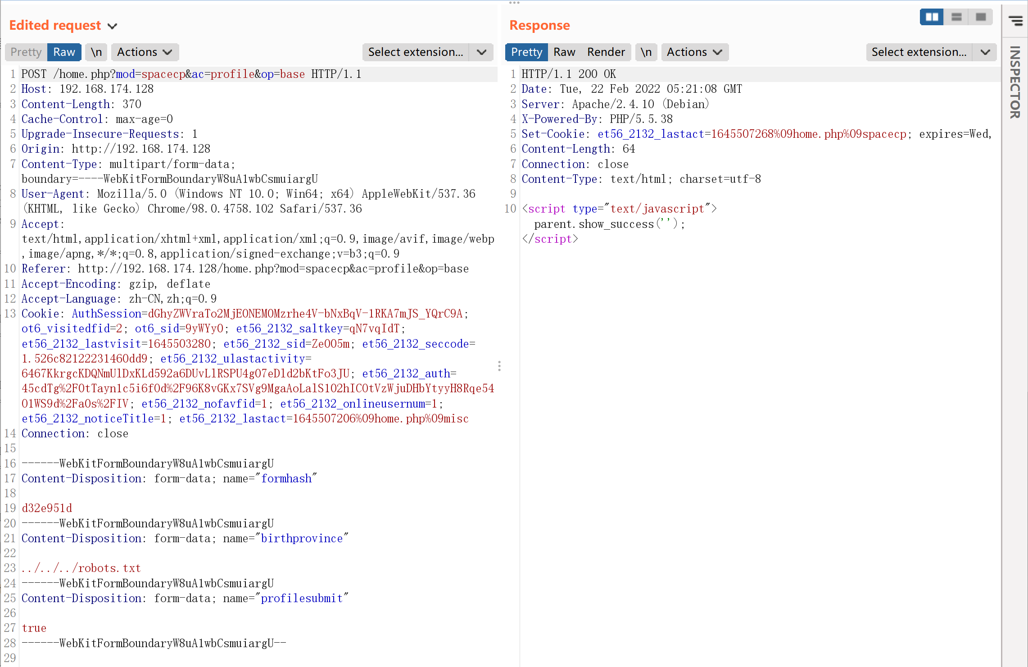Click response Select extension button

[x=919, y=52]
